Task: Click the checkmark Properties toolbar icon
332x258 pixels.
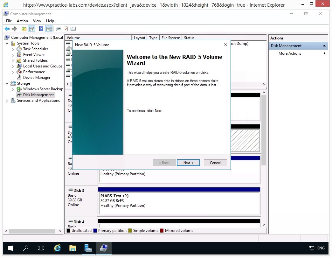Action: pyautogui.click(x=66, y=29)
